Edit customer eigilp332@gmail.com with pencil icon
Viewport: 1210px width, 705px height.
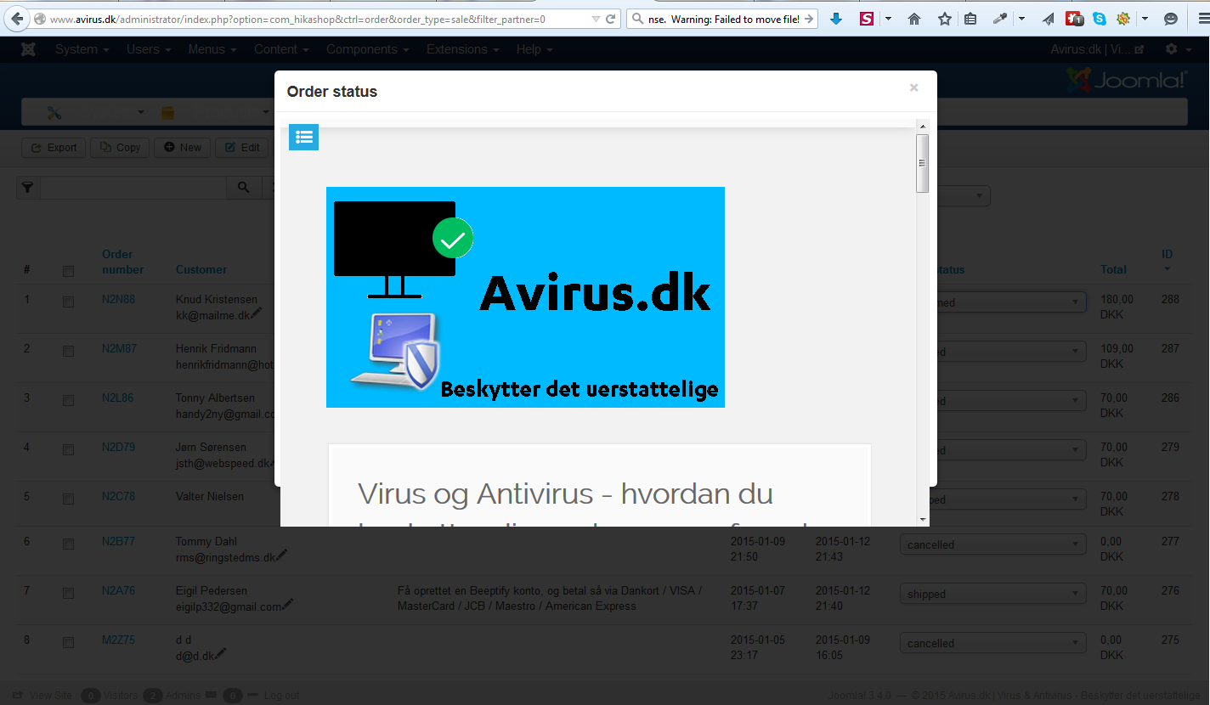[x=287, y=605]
